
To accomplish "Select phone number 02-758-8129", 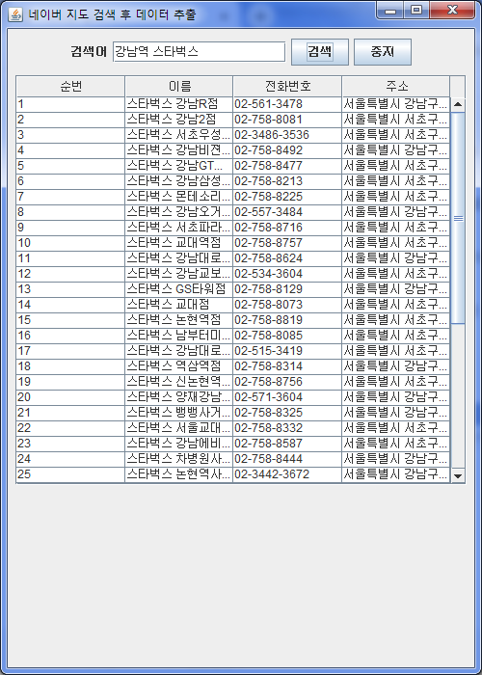I will (x=287, y=289).
